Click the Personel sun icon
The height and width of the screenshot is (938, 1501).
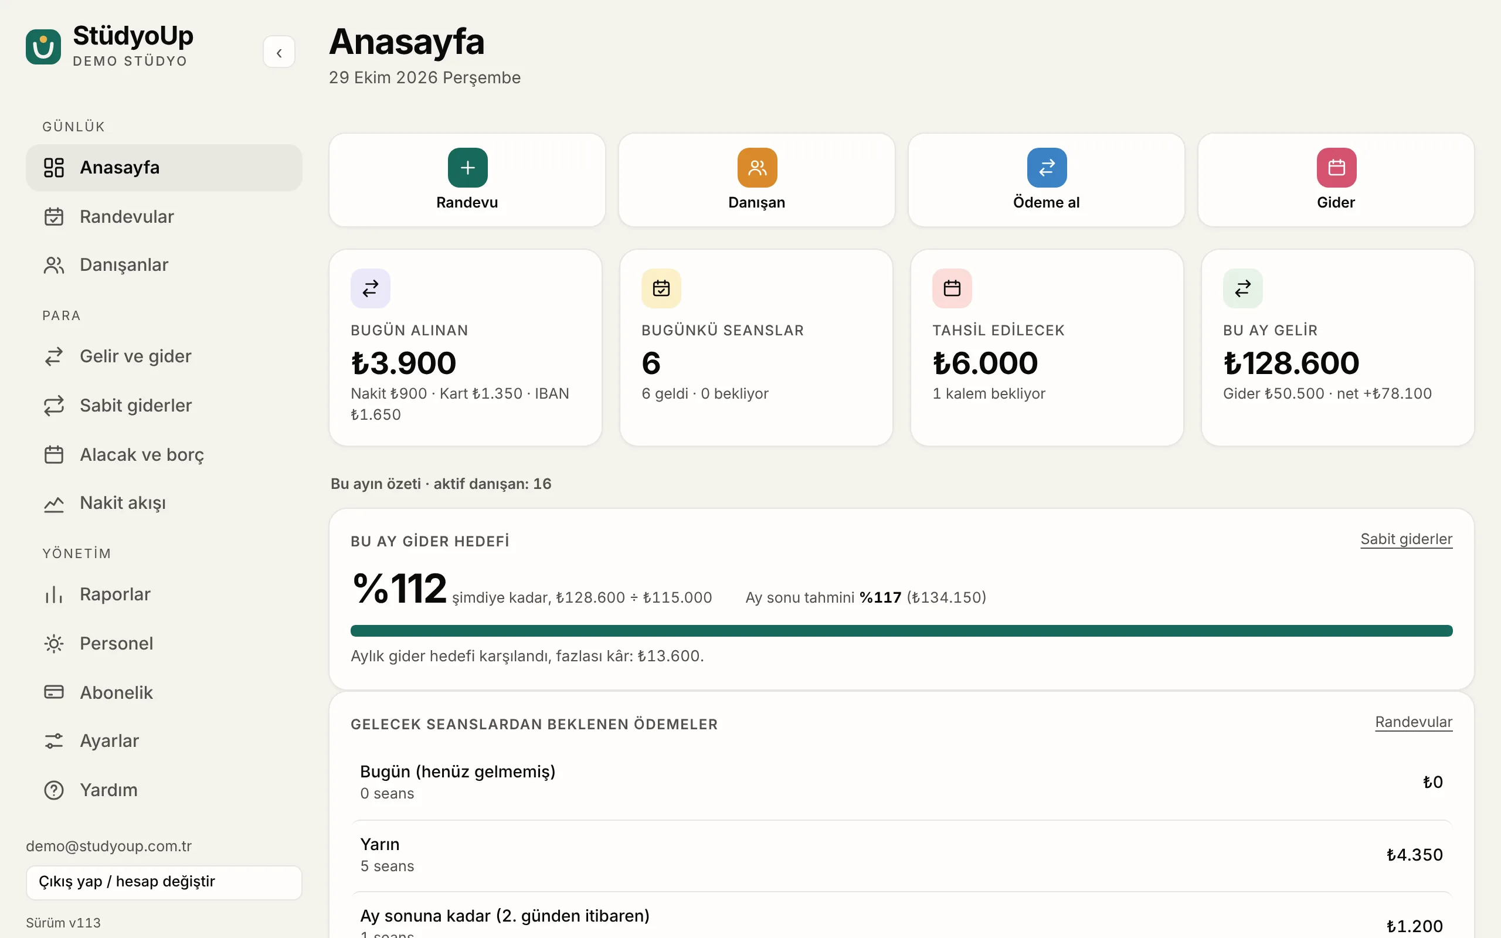coord(54,643)
